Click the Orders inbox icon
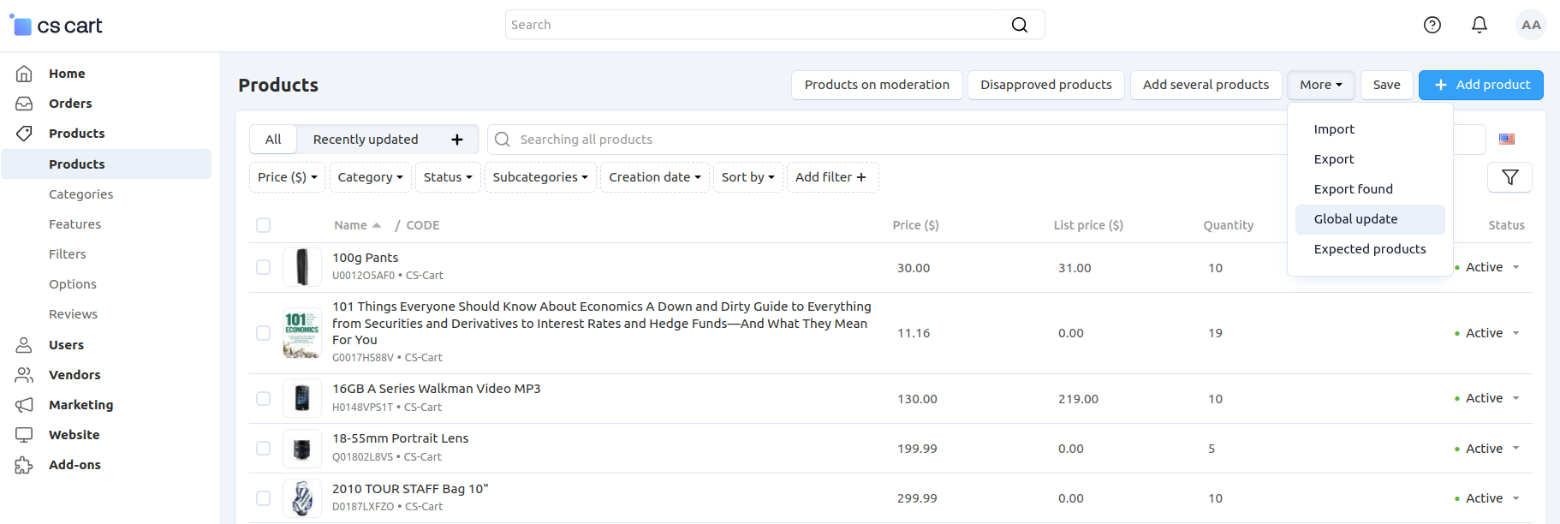The image size is (1560, 524). pyautogui.click(x=24, y=104)
